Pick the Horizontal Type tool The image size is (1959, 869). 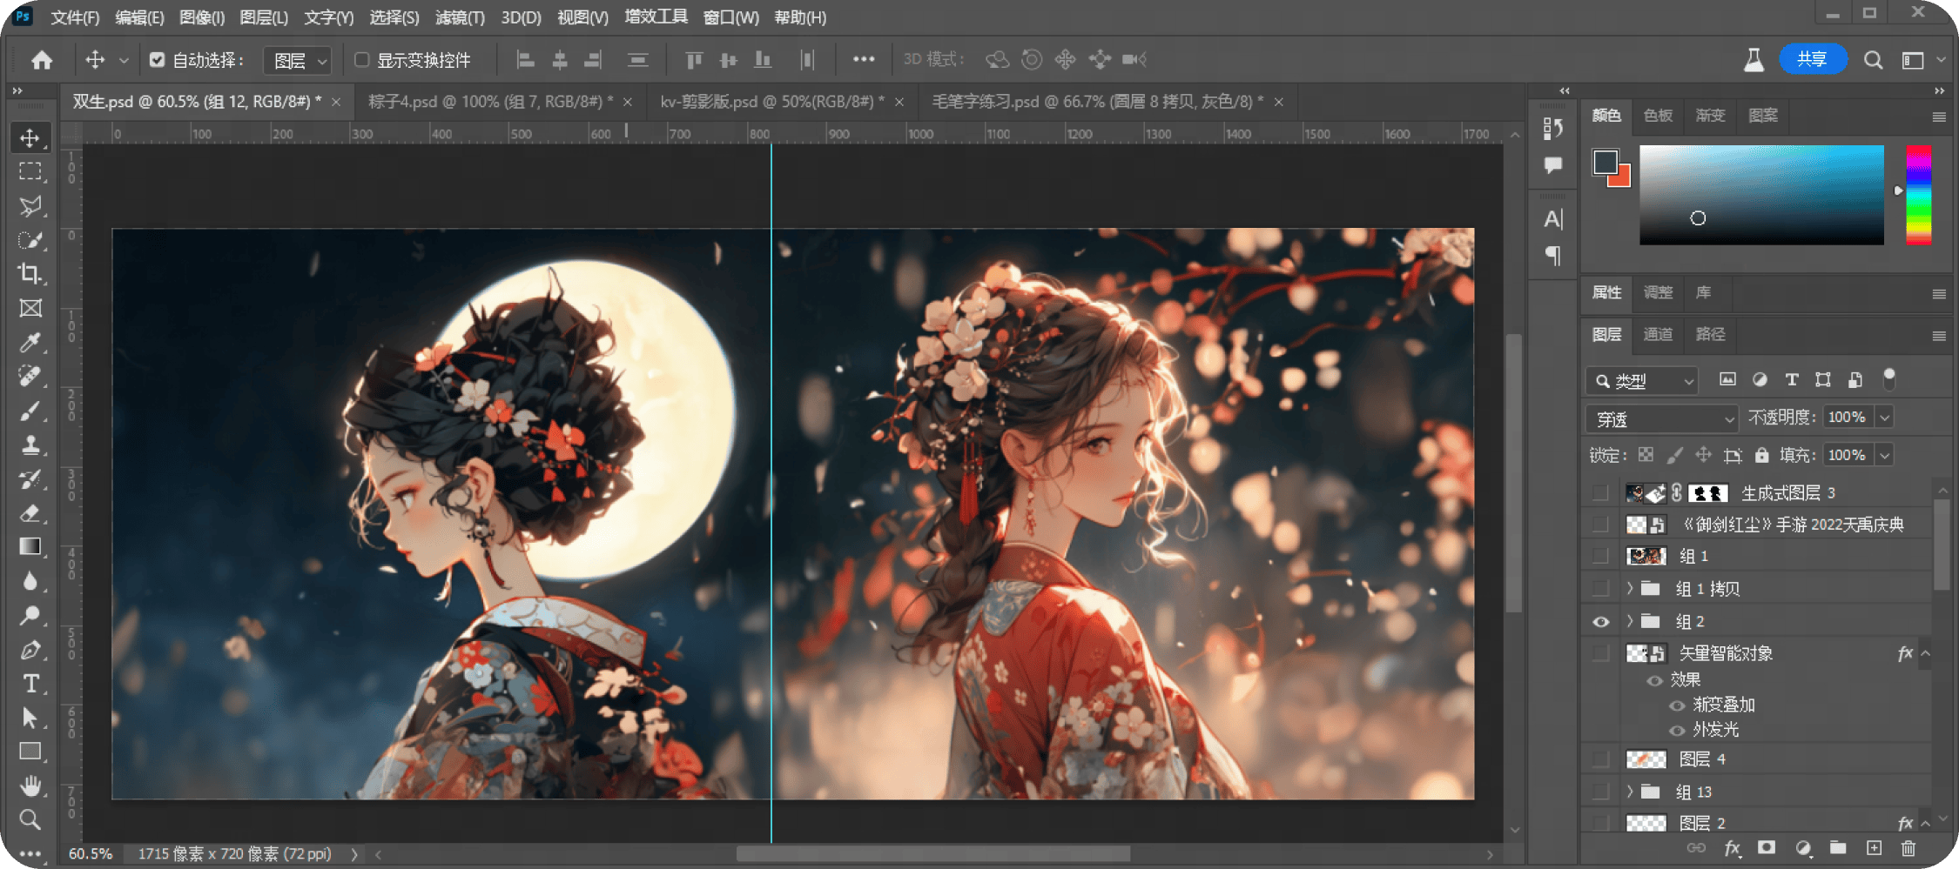click(30, 684)
